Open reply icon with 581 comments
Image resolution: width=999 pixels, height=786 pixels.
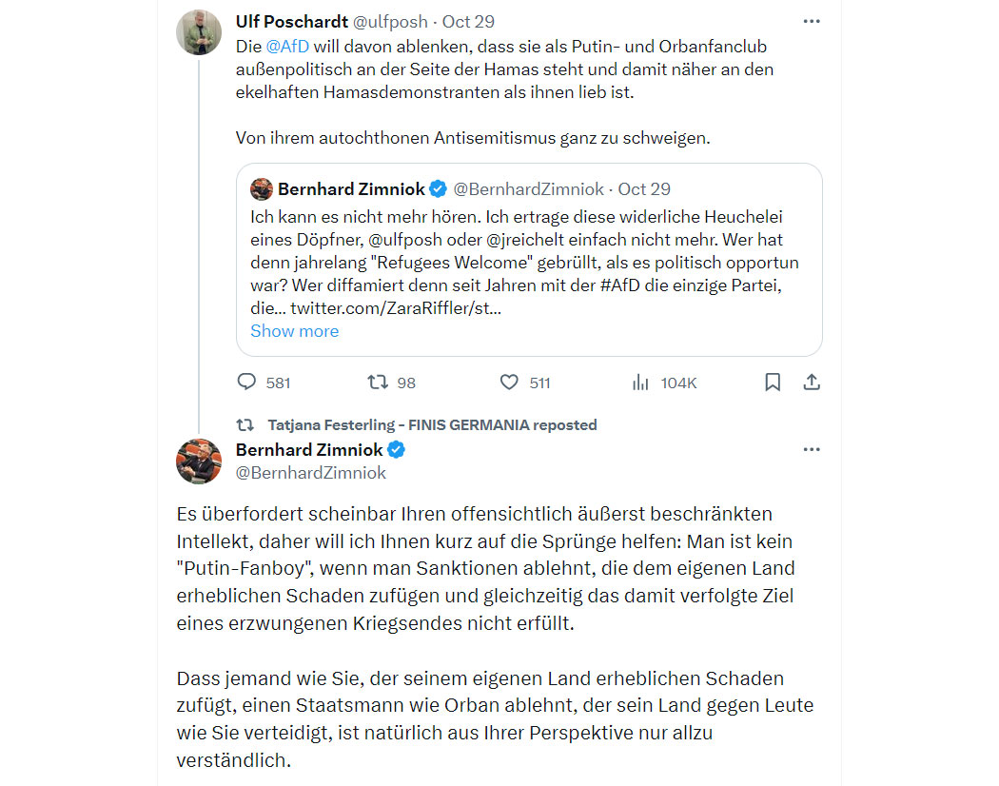[x=246, y=382]
